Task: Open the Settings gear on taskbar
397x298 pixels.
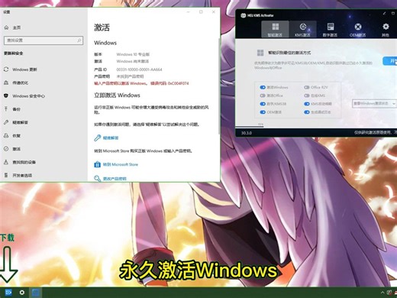Action: pos(22,293)
